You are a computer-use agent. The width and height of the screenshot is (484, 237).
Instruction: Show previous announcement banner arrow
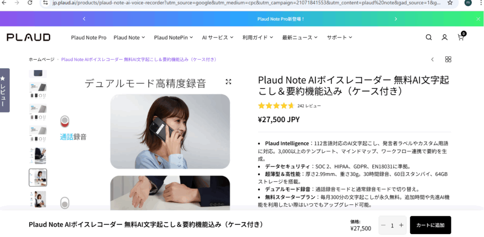click(84, 19)
